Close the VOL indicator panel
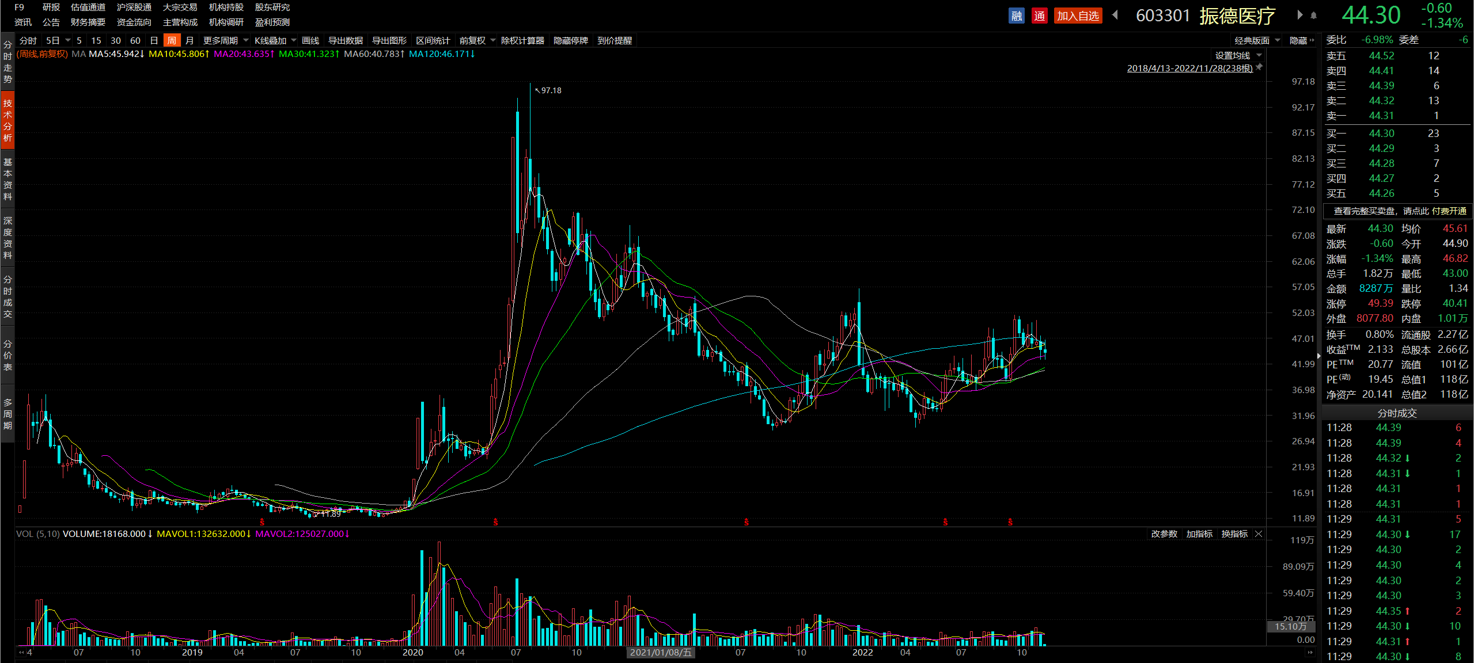1474x663 pixels. (x=1259, y=534)
